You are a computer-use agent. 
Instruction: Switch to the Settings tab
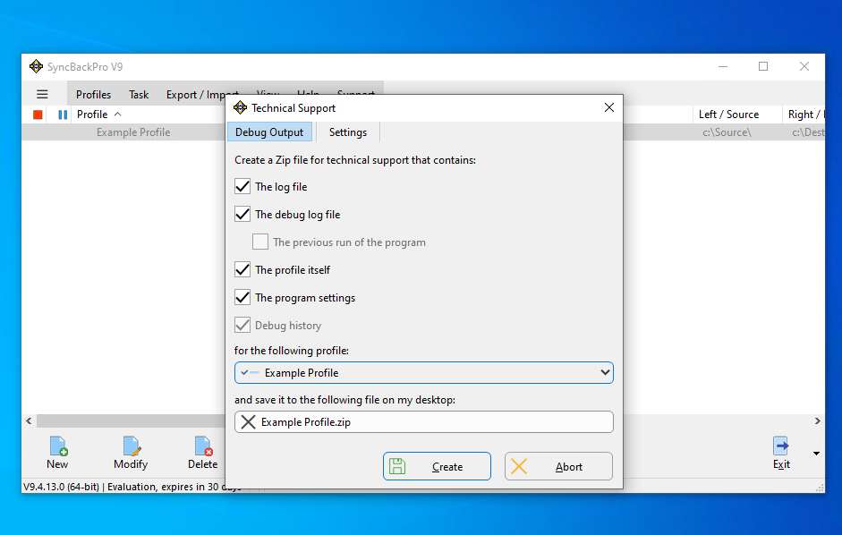348,132
